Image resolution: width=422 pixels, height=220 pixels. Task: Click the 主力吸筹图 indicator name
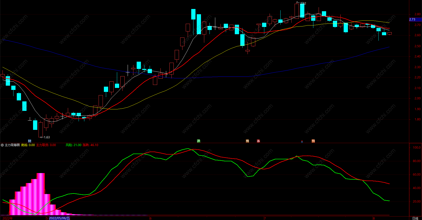click(x=12, y=145)
